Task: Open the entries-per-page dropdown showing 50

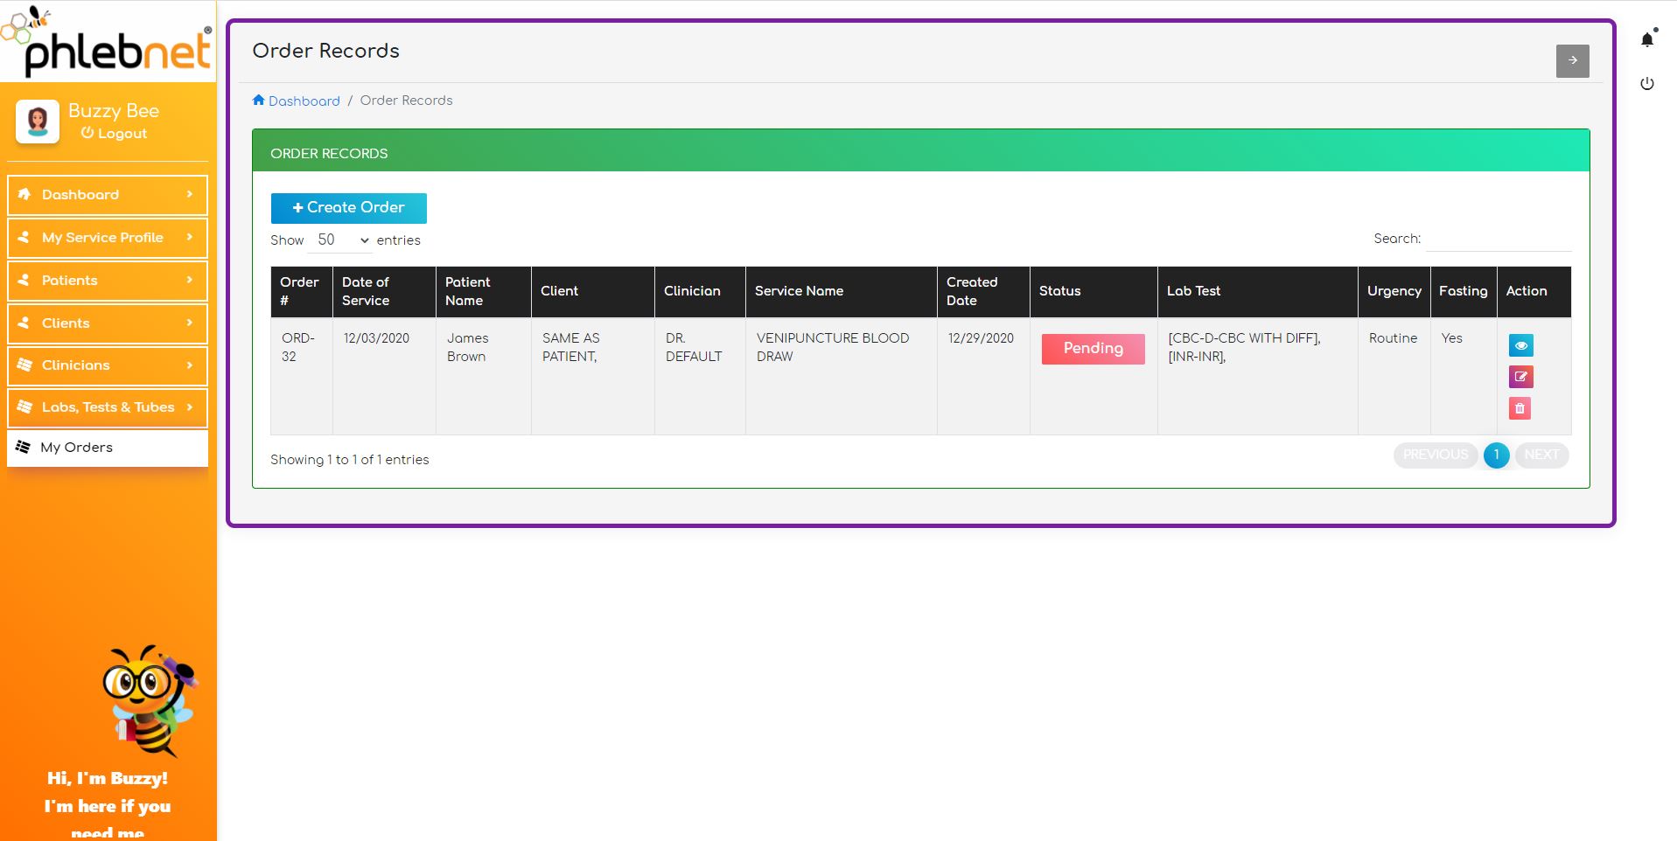Action: click(x=341, y=240)
